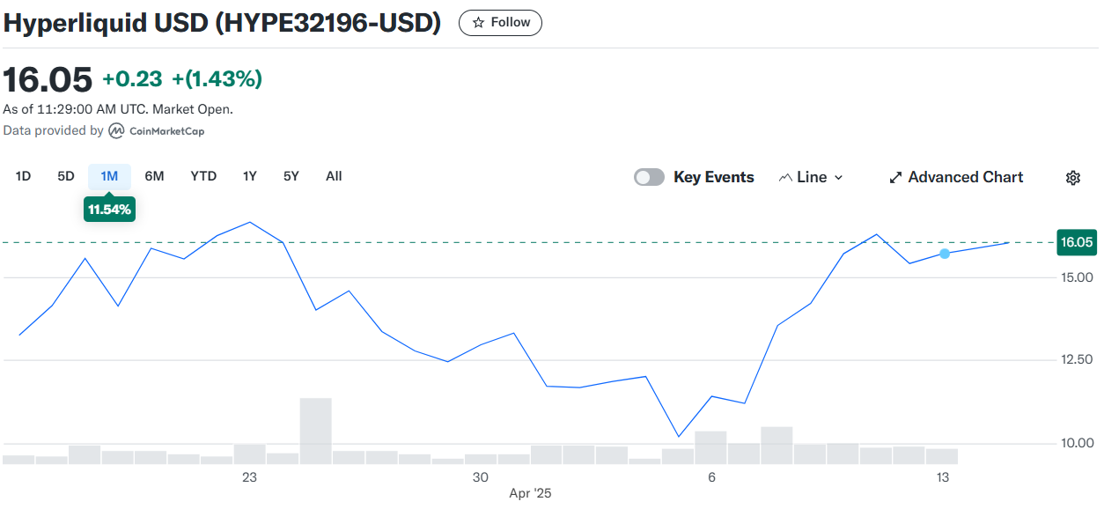
Task: Open the Line chart type dropdown
Action: (811, 177)
